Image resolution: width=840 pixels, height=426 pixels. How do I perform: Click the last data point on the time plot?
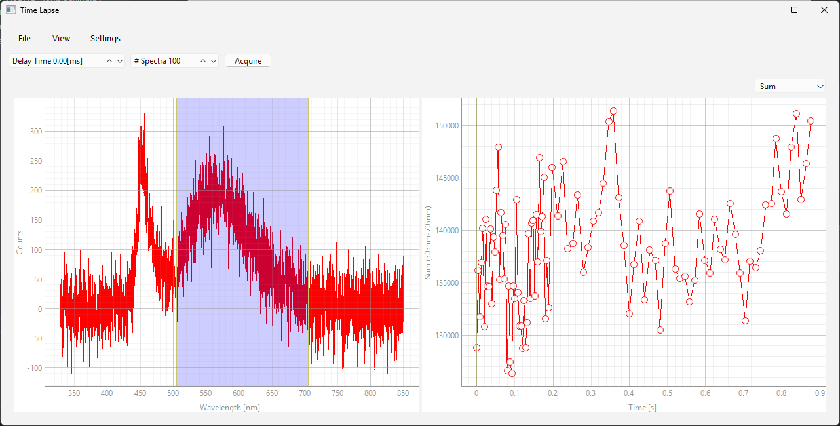tap(811, 121)
